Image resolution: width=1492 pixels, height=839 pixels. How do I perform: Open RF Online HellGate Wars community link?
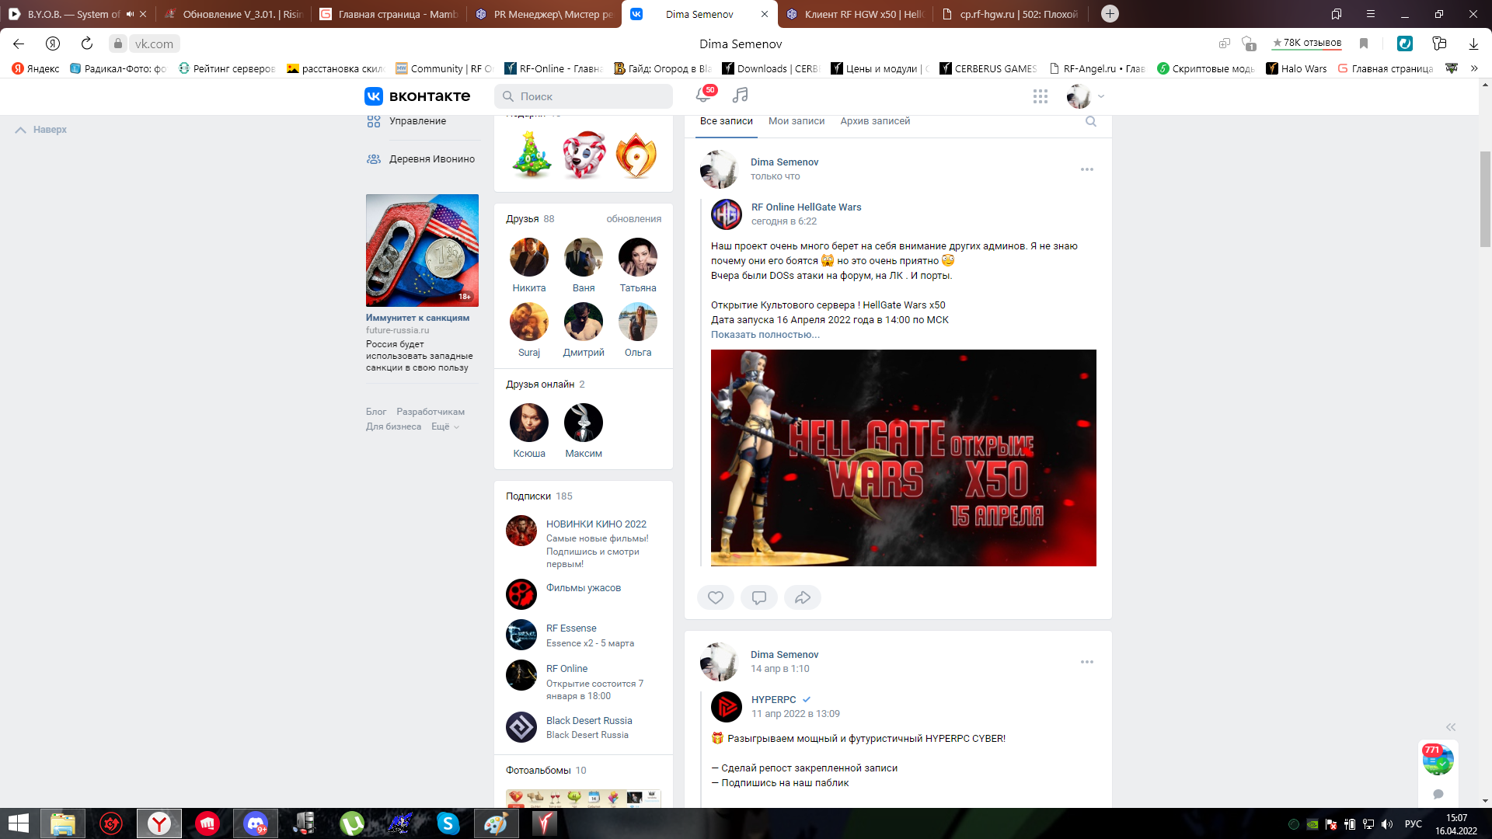(x=806, y=207)
